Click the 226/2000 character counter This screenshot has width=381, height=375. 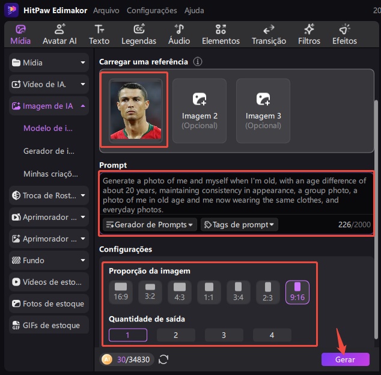355,225
